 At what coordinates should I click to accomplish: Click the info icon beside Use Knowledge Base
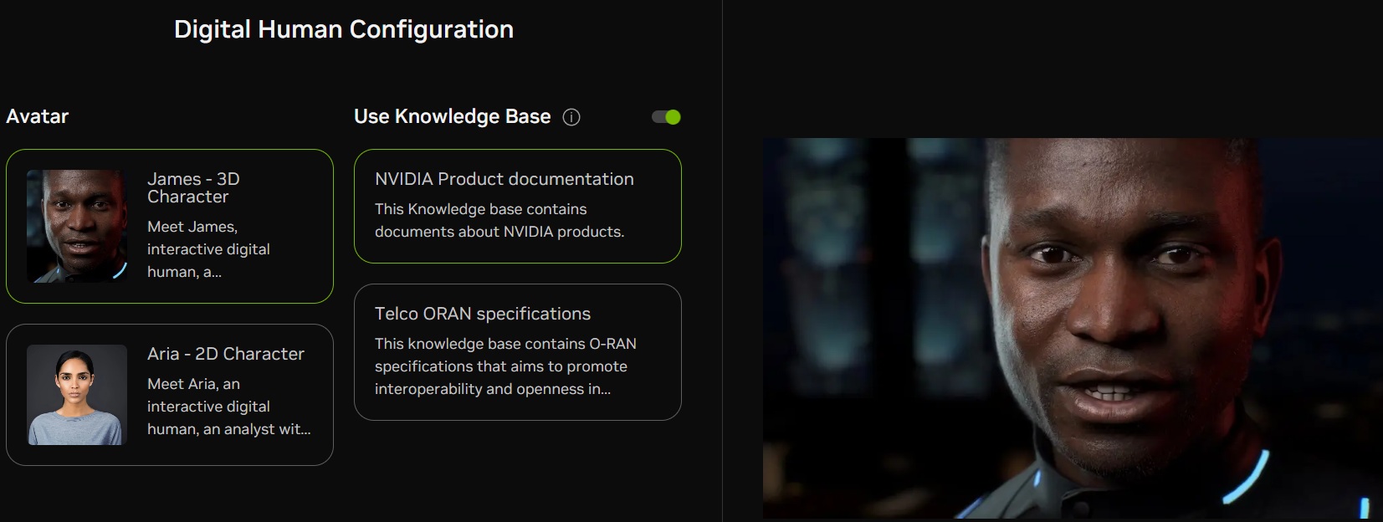[x=571, y=117]
